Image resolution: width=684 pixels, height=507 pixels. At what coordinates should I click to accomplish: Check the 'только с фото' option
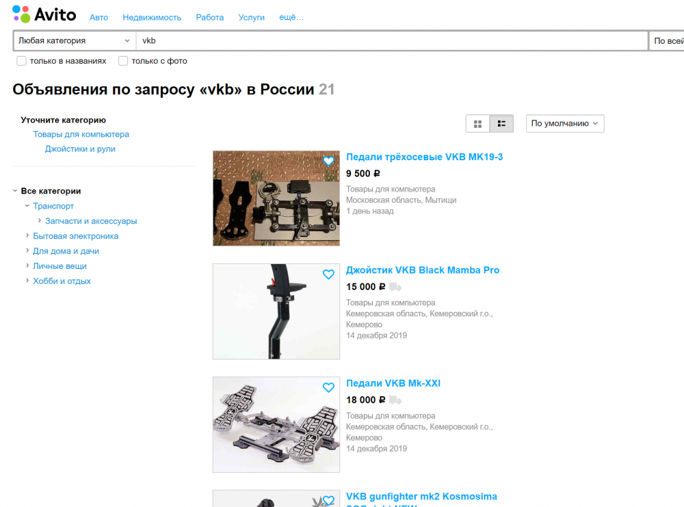pyautogui.click(x=122, y=61)
